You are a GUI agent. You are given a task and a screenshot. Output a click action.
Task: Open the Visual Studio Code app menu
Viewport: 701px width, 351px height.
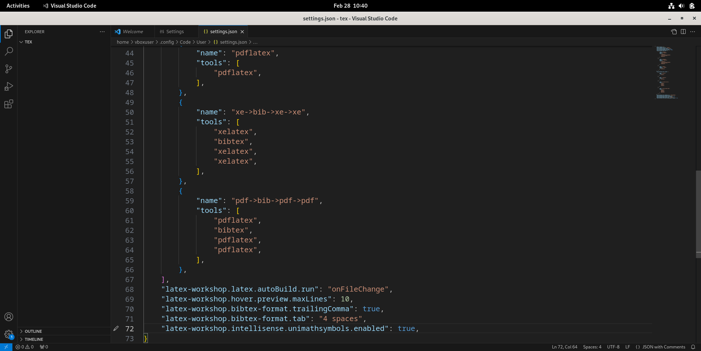tap(69, 6)
